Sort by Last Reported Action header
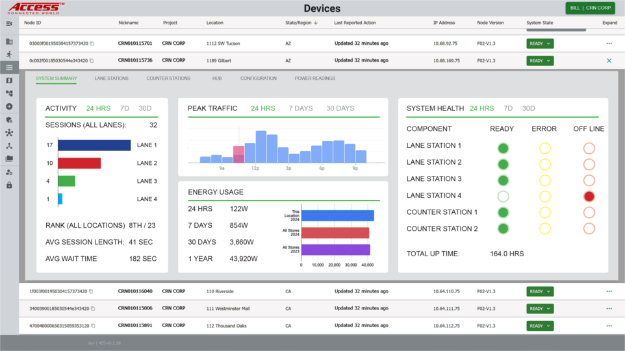Screen dimensions: 625x351 pyautogui.click(x=355, y=23)
